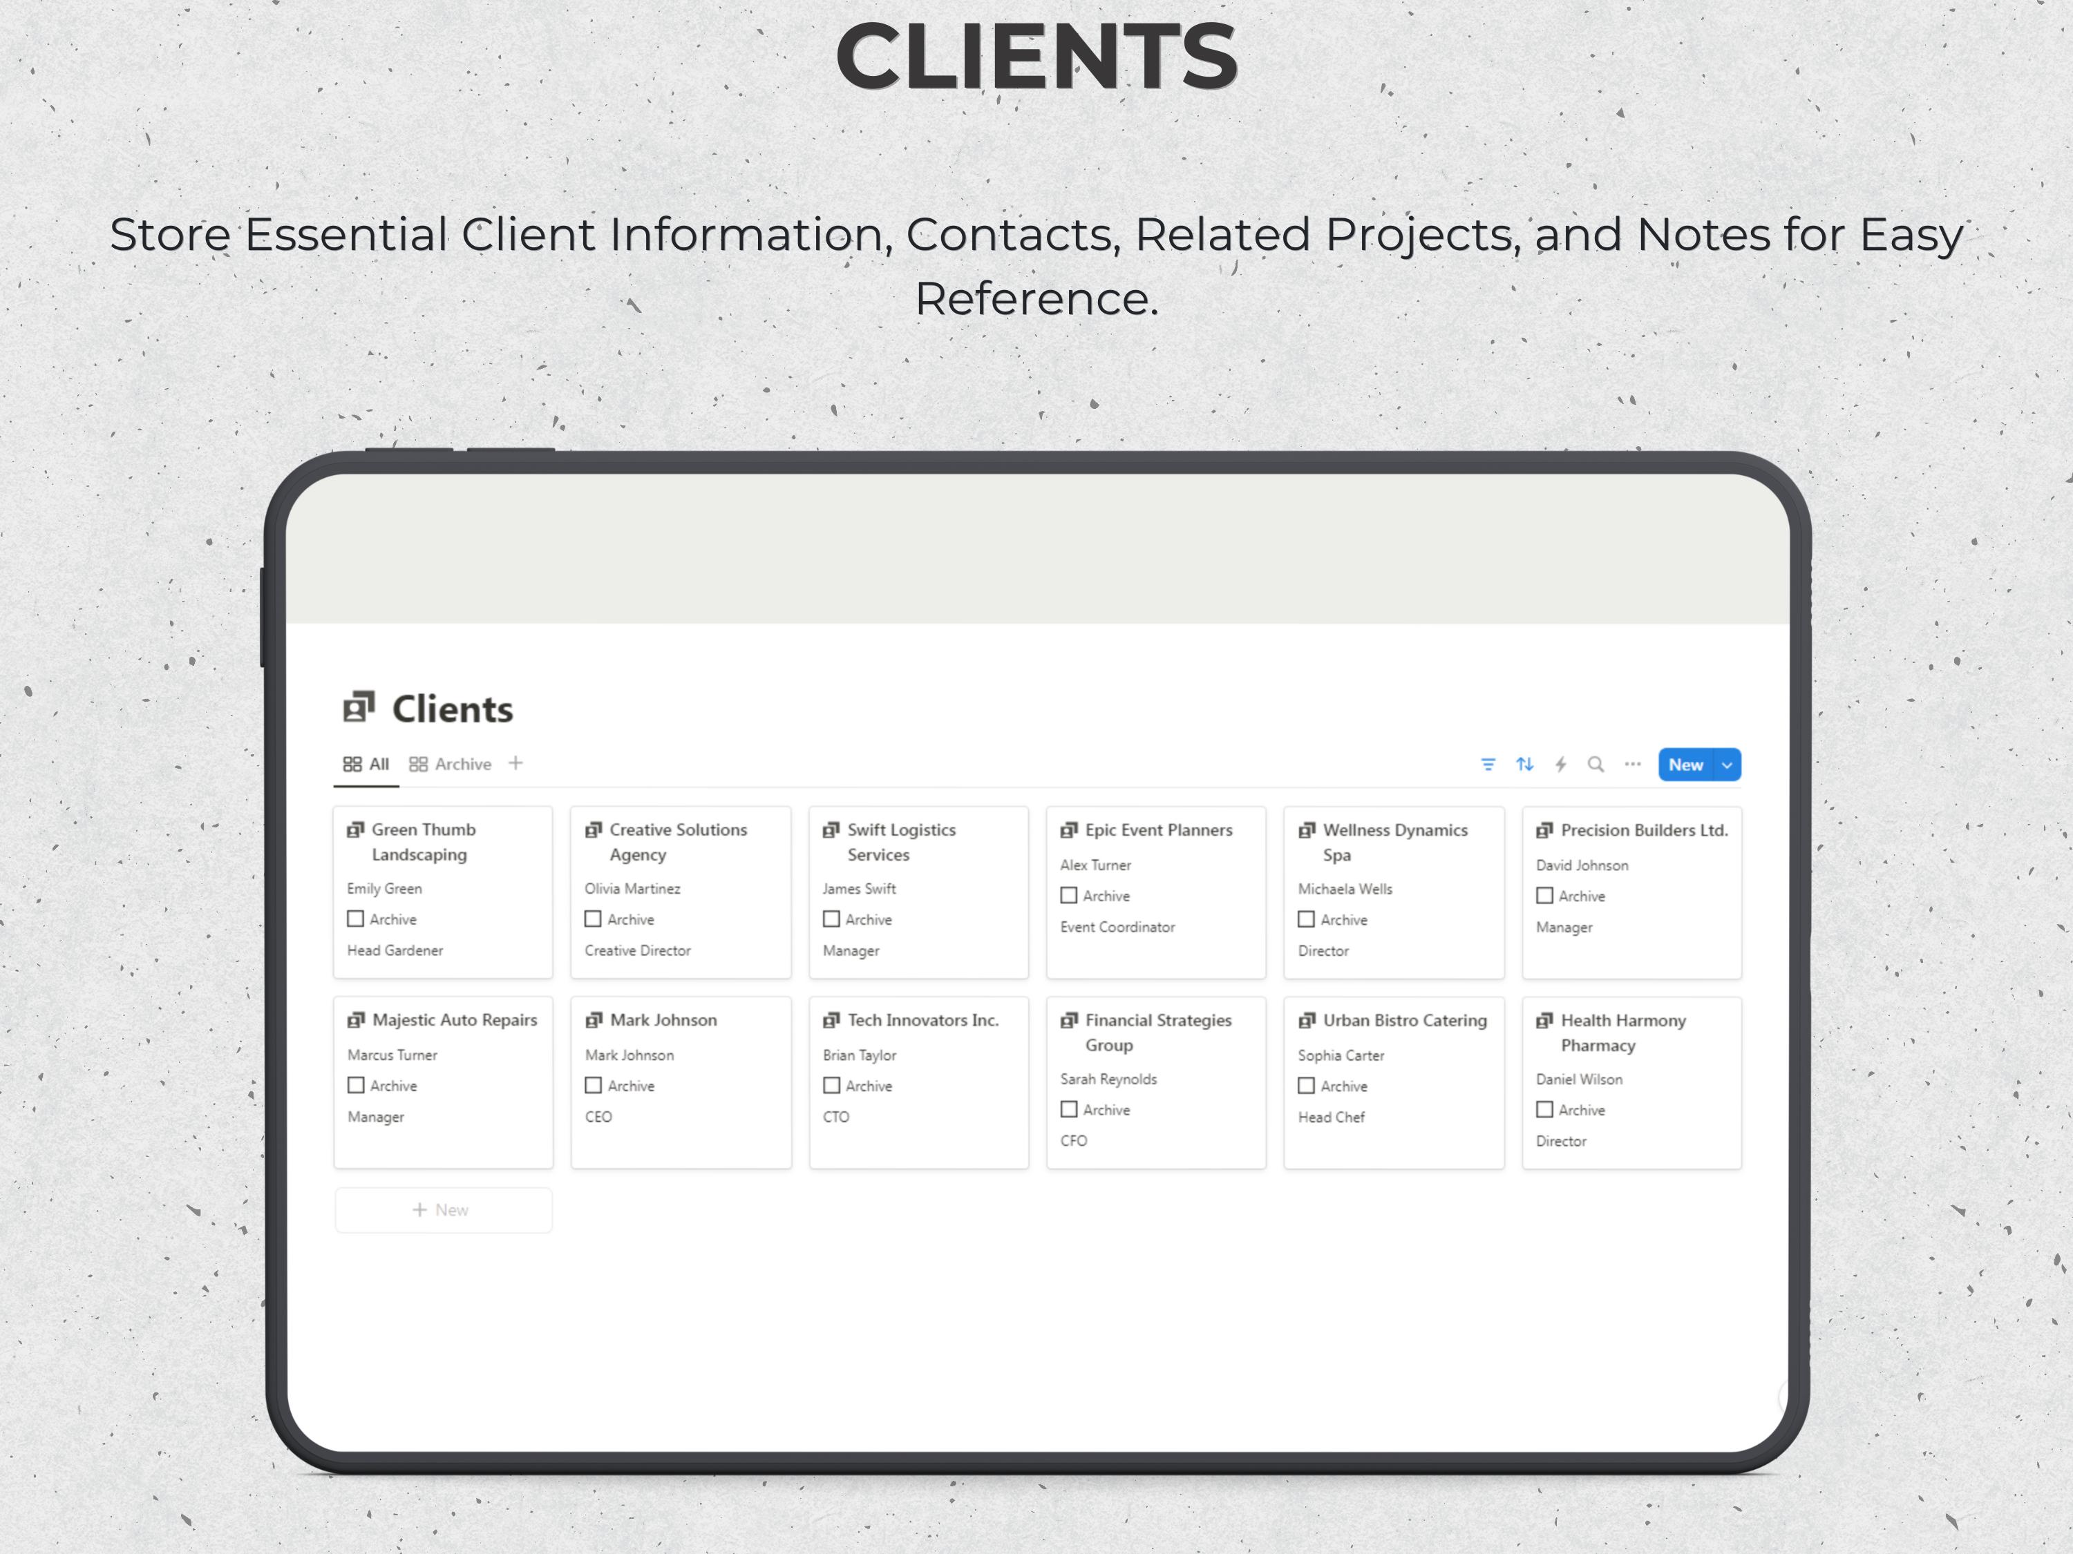The width and height of the screenshot is (2073, 1554).
Task: Check Archive for Mark Johnson card
Action: tap(593, 1085)
